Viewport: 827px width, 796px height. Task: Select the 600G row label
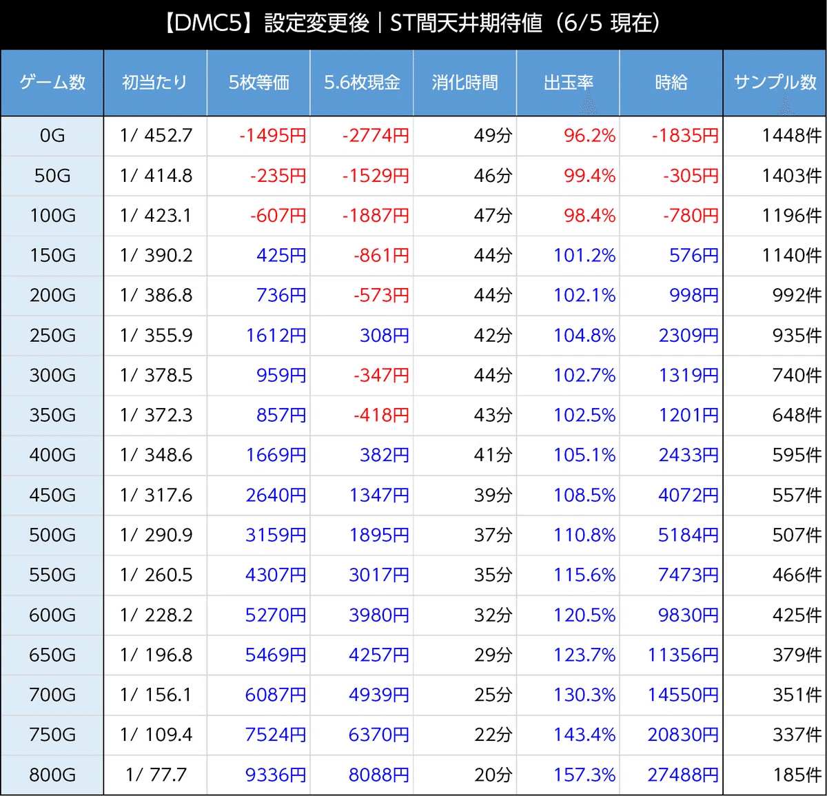(x=52, y=615)
